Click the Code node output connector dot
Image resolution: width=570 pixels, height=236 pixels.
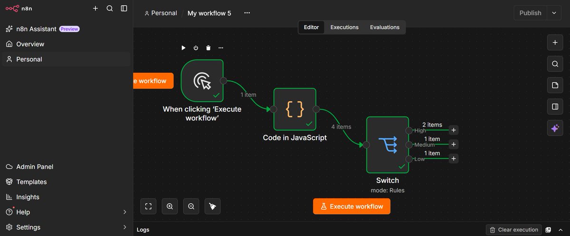point(316,109)
